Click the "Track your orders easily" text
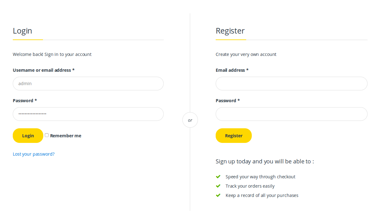Screen dimensions: 380x219 point(250,186)
